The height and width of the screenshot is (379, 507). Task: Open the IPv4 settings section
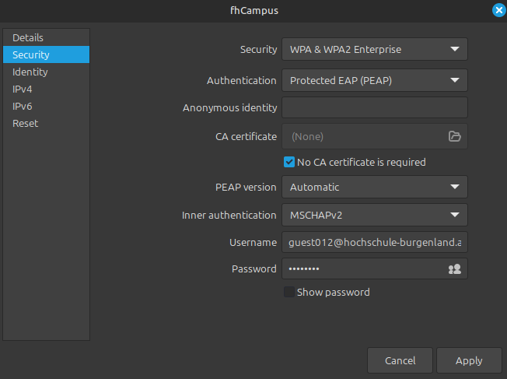coord(46,89)
